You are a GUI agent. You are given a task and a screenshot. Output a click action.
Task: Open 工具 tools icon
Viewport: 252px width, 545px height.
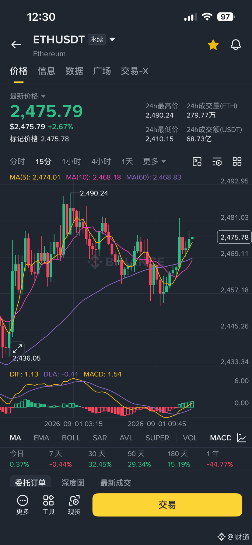(x=48, y=505)
